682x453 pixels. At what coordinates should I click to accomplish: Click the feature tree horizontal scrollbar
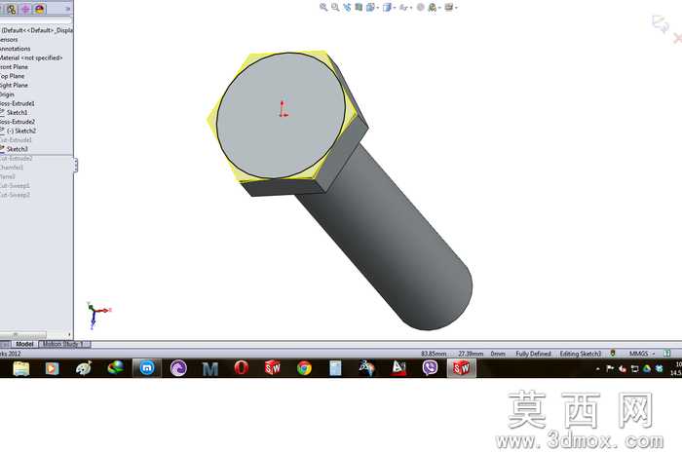click(x=23, y=335)
